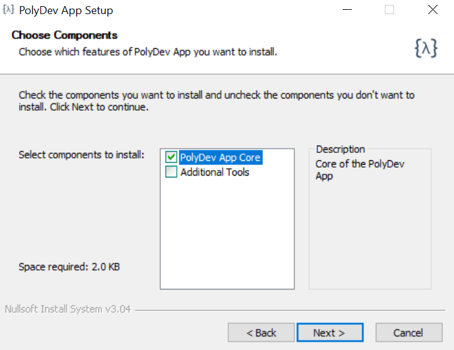The width and height of the screenshot is (454, 350).
Task: Go back with the < Back button
Action: click(x=261, y=333)
